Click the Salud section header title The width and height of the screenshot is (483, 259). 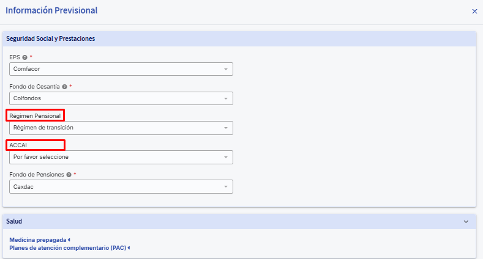pos(14,221)
